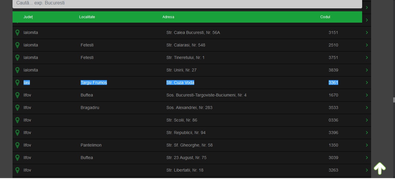Click the map pin for Str. Sf. Gheorghe row
The image size is (395, 179).
17,145
